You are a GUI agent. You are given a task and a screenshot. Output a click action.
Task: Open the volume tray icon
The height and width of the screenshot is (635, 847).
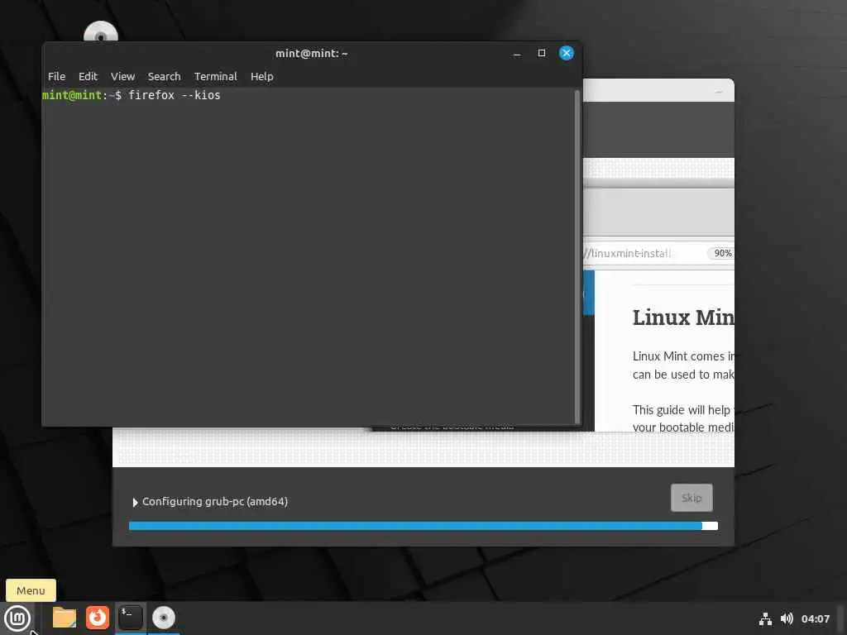click(x=787, y=618)
